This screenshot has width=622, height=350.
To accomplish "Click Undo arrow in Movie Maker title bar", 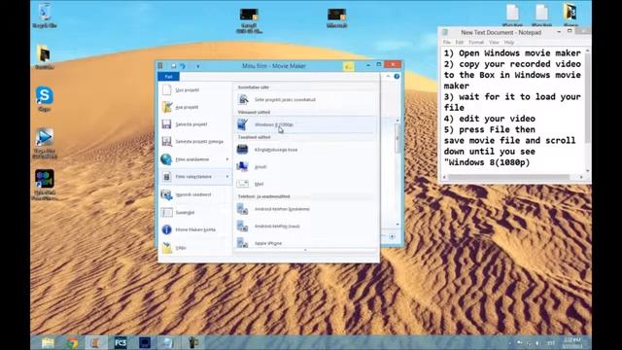I will coord(183,66).
